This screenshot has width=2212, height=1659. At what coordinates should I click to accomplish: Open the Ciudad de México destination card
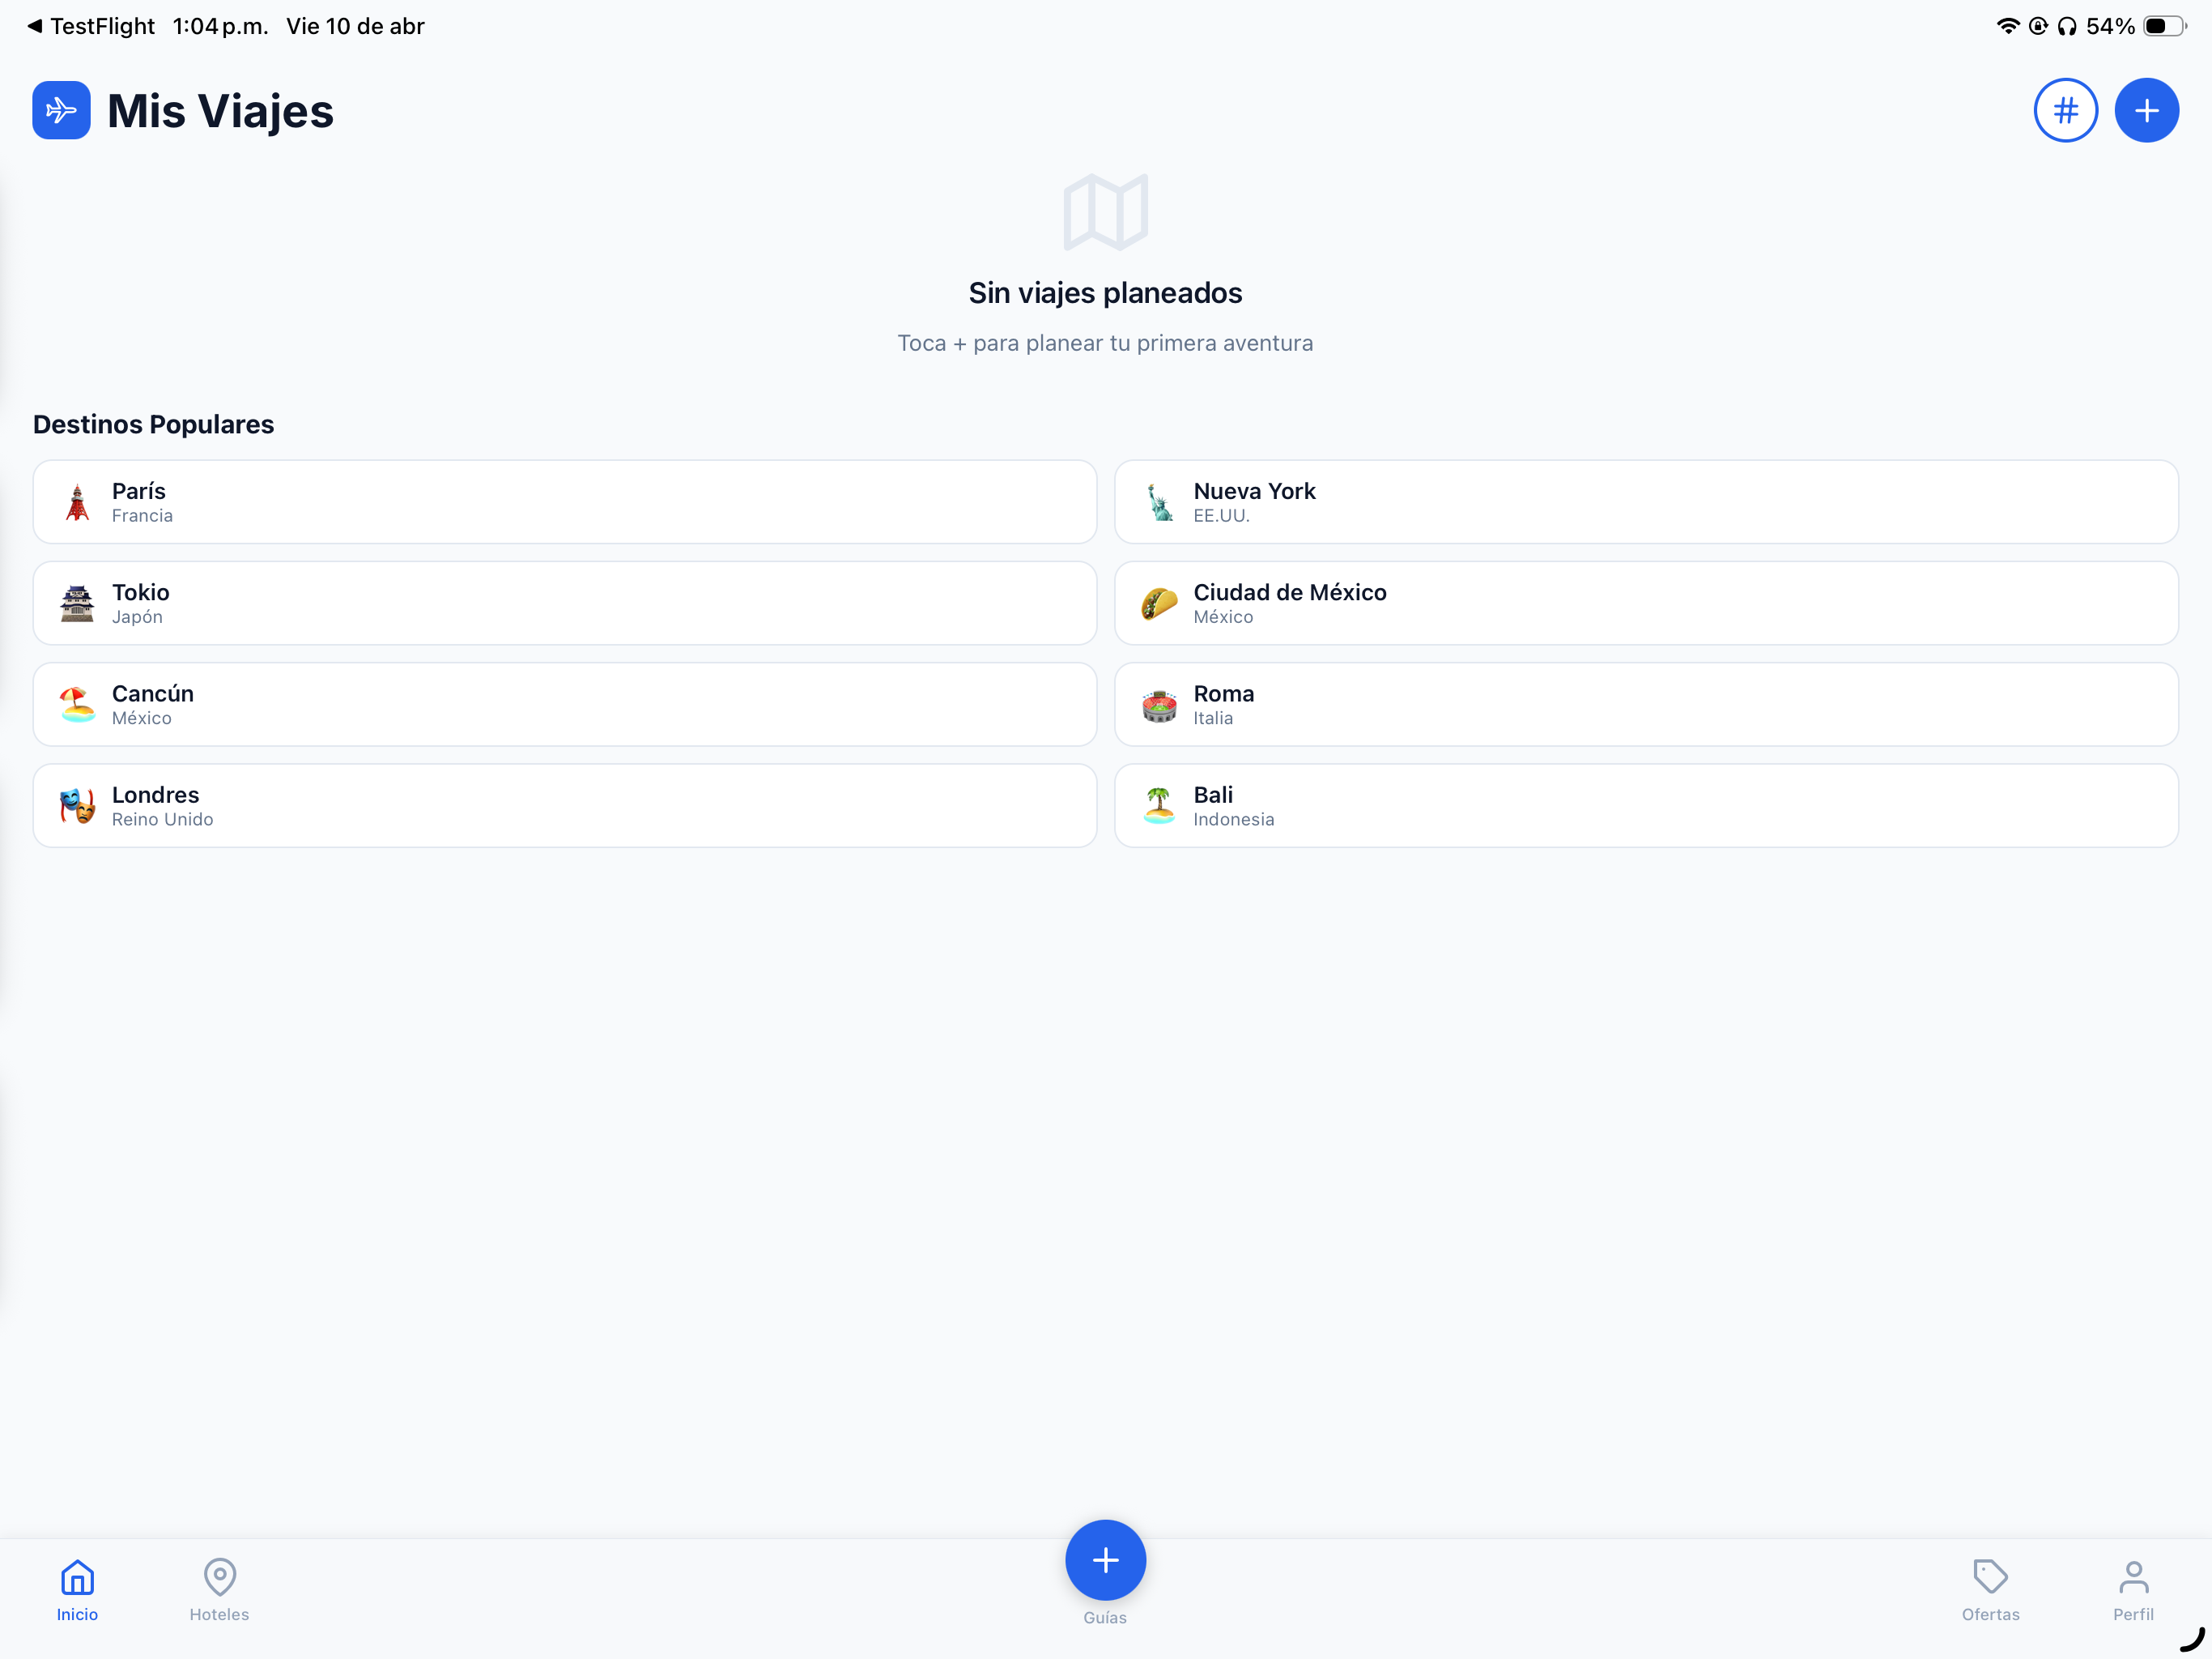coord(1646,603)
